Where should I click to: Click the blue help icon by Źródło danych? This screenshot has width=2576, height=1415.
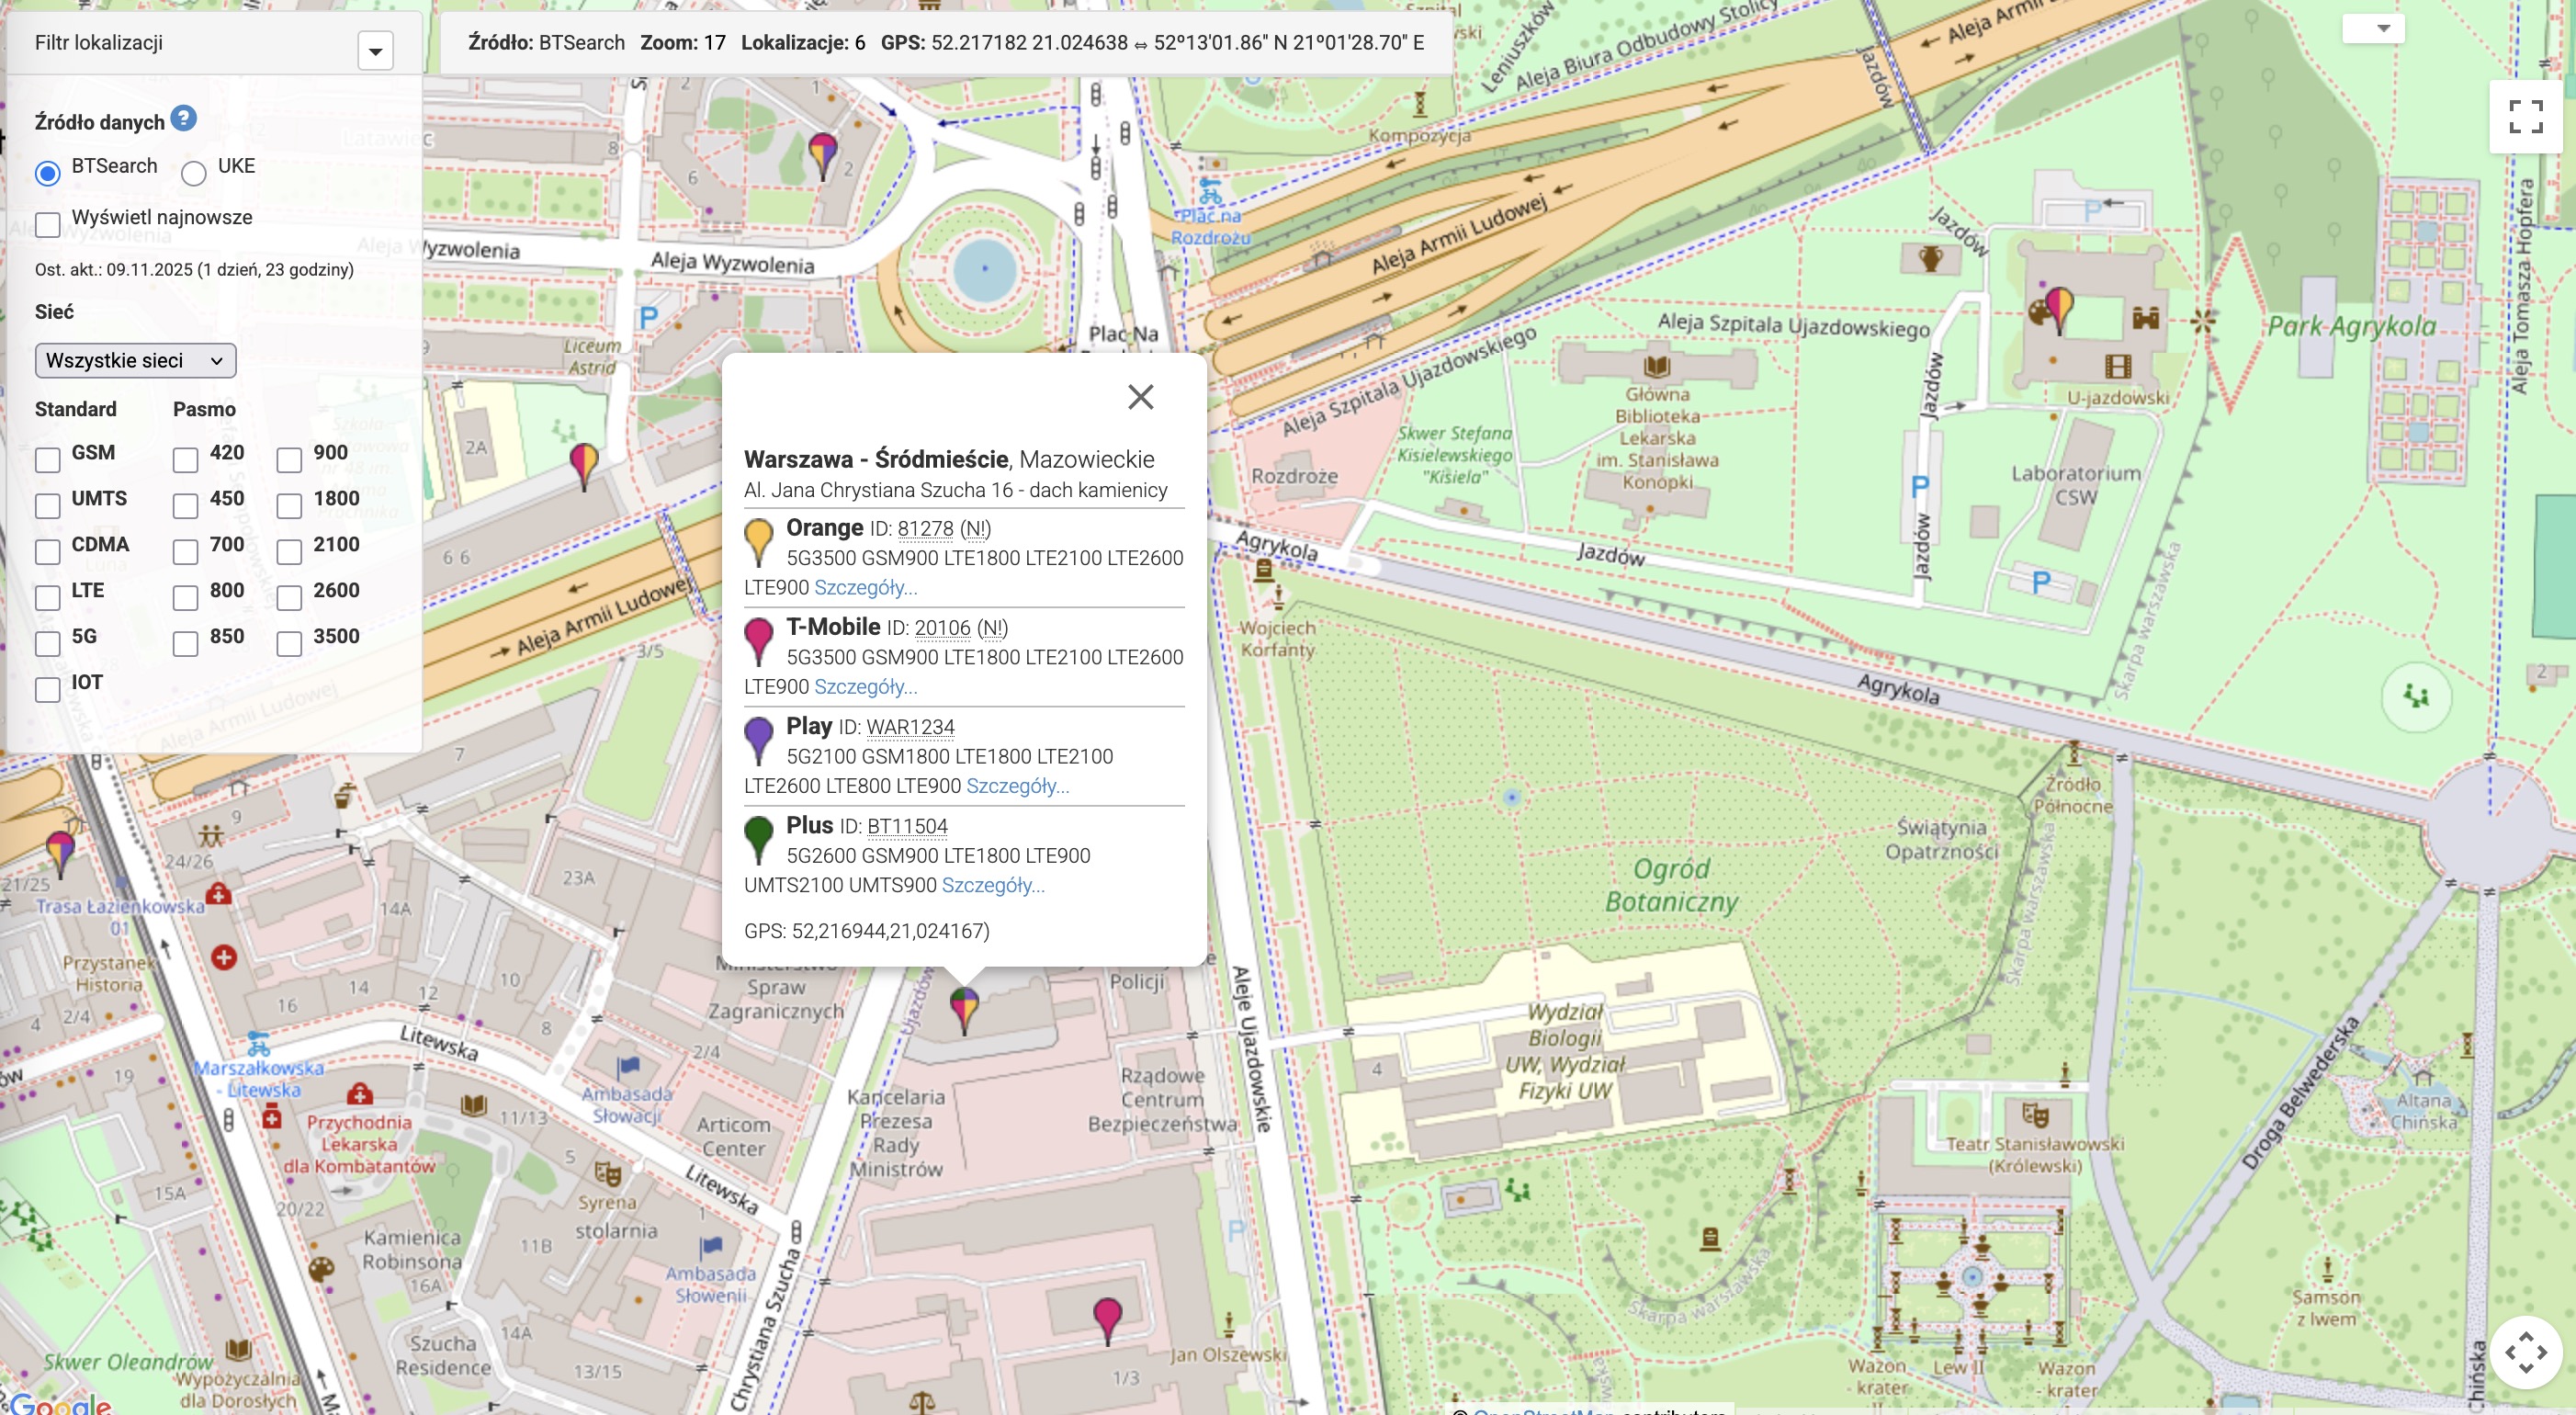183,119
